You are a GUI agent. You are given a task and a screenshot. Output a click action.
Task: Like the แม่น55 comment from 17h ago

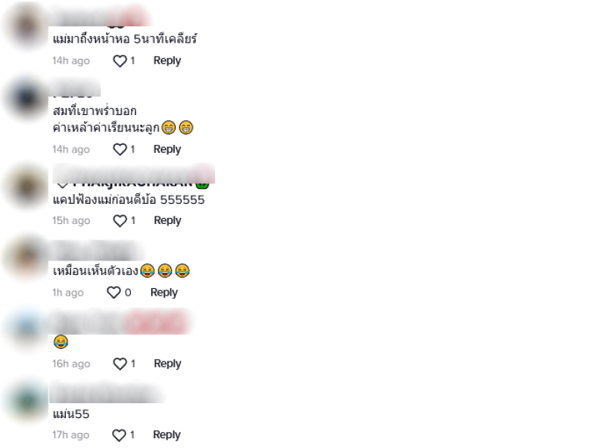point(119,435)
